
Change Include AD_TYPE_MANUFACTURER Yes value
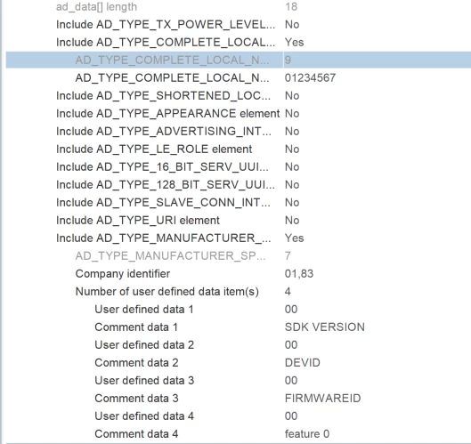294,238
